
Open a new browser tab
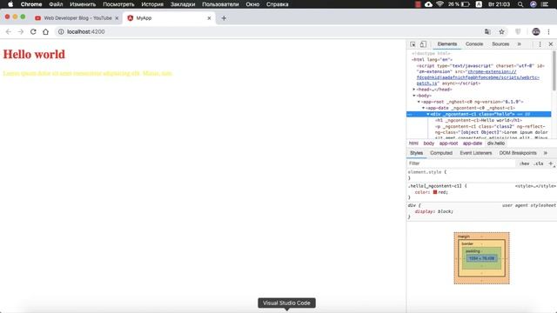pos(224,18)
